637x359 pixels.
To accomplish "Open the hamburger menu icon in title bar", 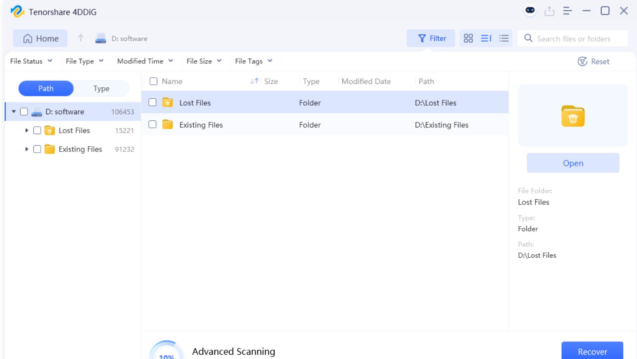I will point(567,11).
